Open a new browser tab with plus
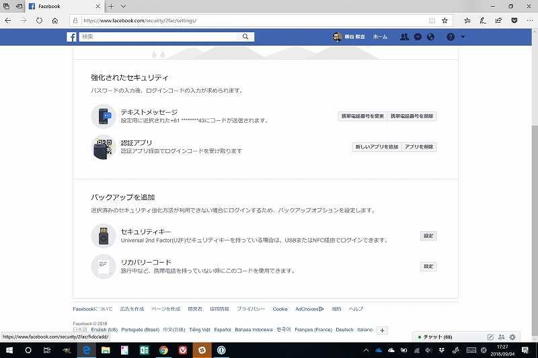The image size is (538, 358). click(x=111, y=6)
